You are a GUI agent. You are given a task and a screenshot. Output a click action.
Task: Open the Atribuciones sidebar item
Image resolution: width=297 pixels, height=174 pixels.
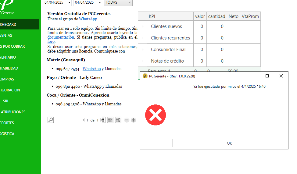point(20,112)
